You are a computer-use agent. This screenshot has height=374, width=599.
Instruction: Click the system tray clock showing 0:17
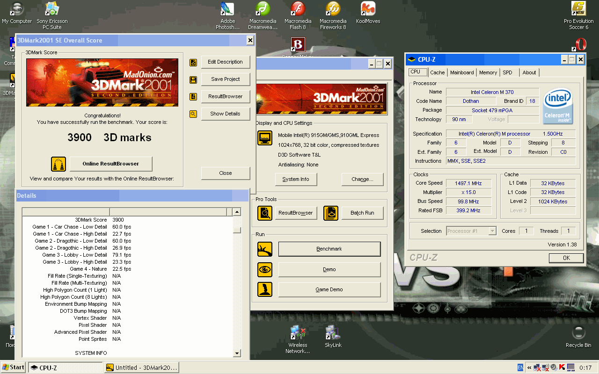[585, 368]
